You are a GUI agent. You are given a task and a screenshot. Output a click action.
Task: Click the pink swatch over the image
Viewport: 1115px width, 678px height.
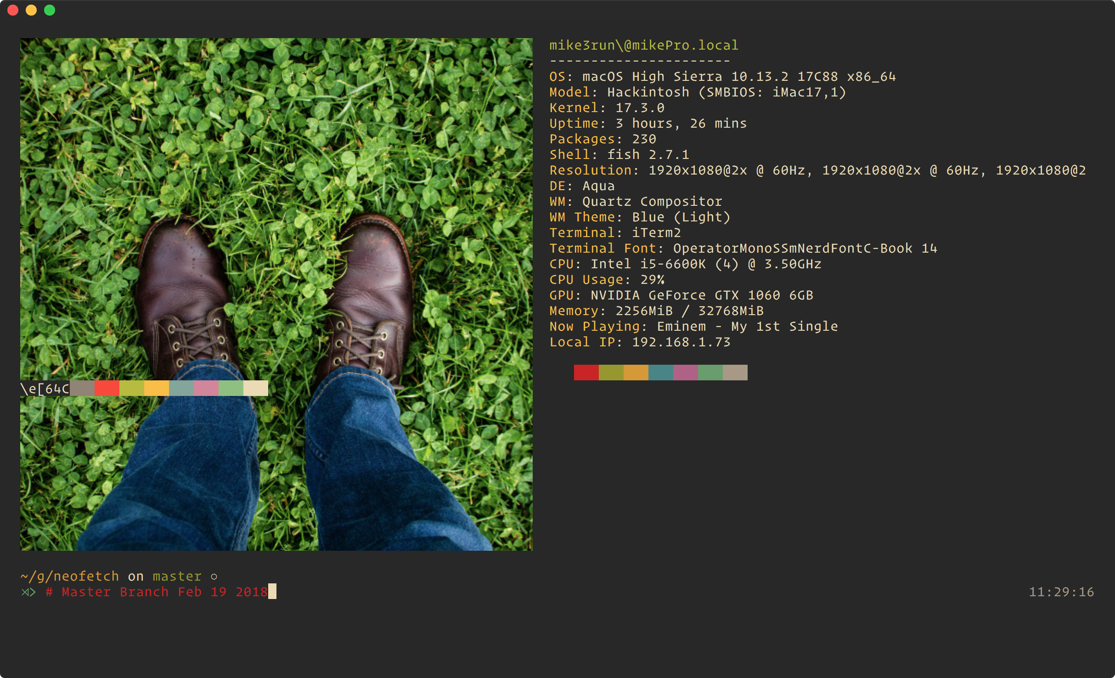click(206, 388)
